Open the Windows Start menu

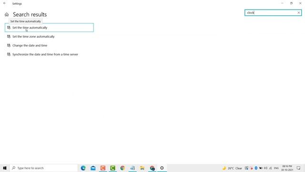[5, 168]
